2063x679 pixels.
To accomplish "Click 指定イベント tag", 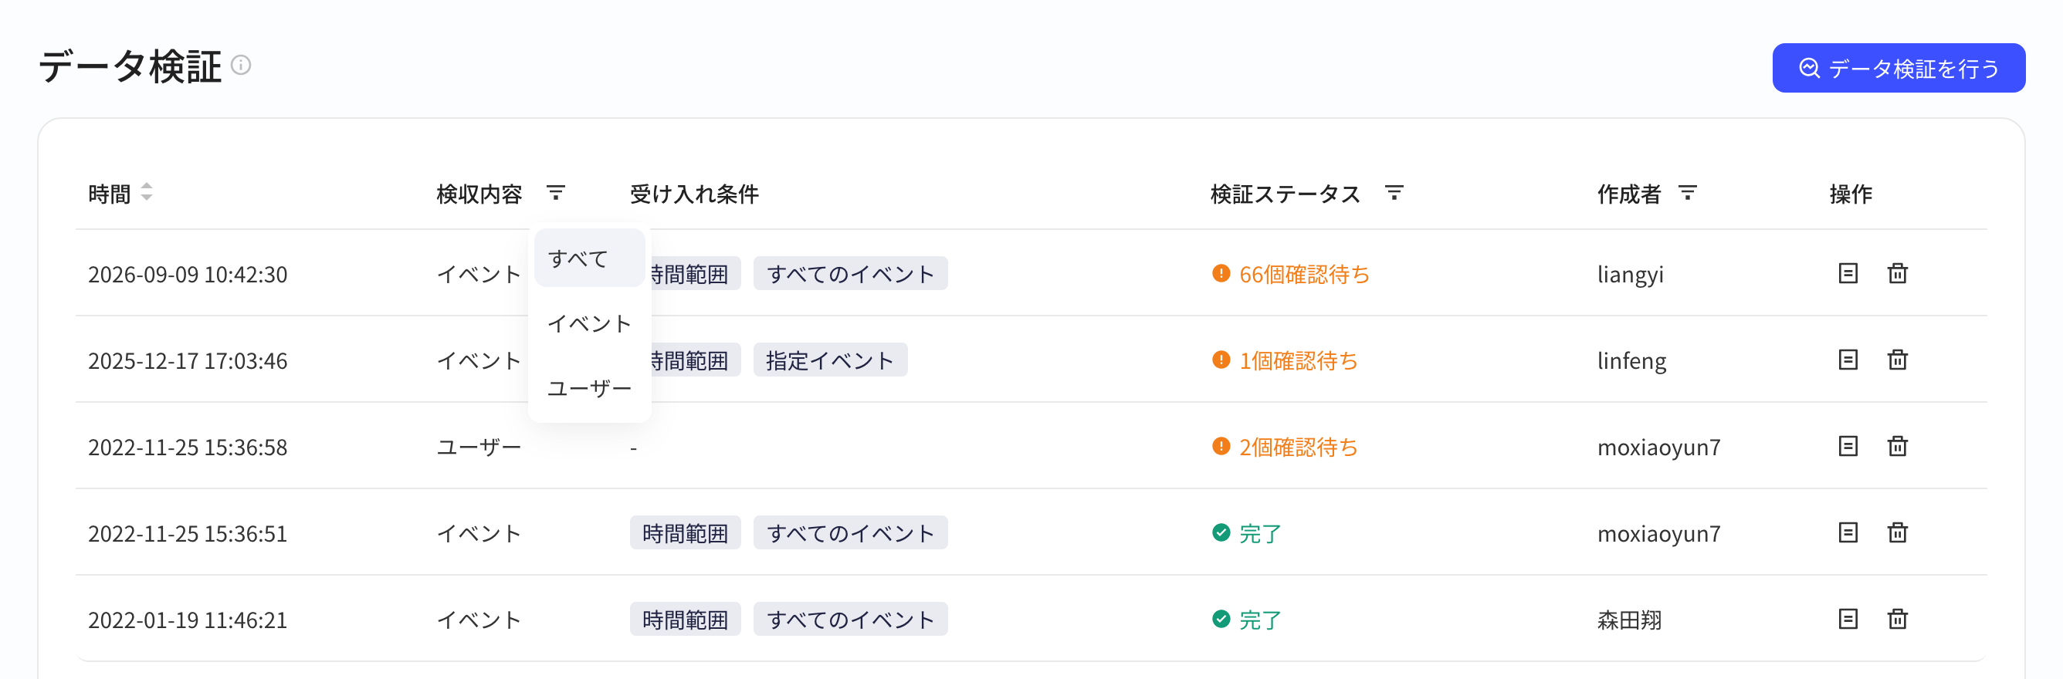I will 830,360.
